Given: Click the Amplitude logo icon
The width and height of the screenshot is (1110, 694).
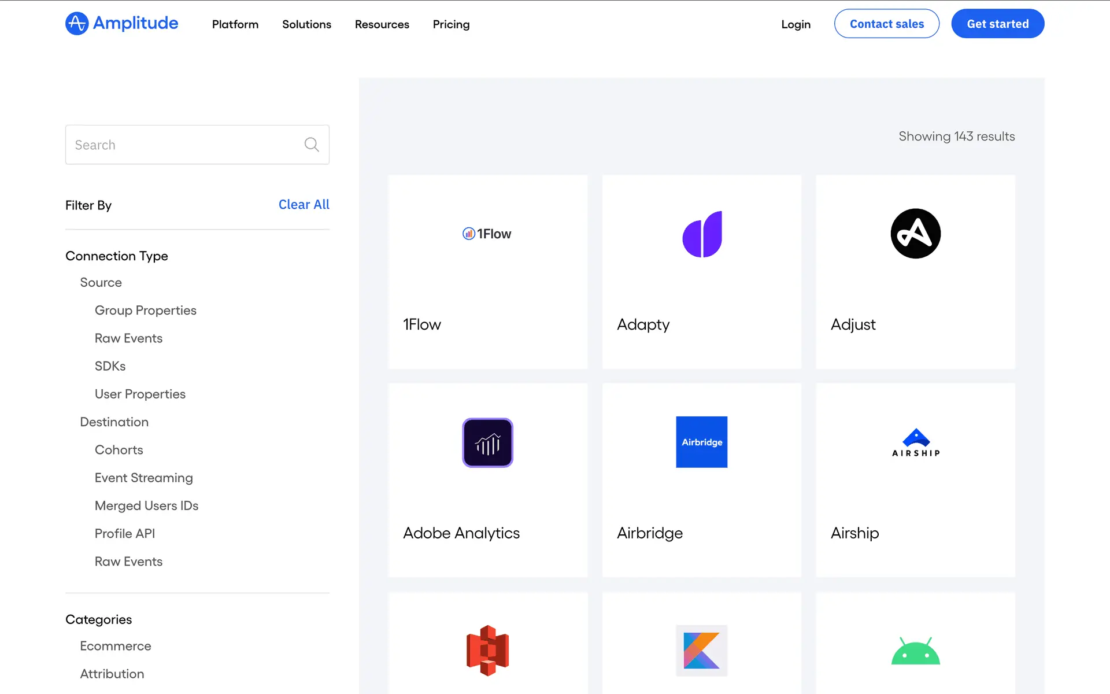Looking at the screenshot, I should 77,24.
